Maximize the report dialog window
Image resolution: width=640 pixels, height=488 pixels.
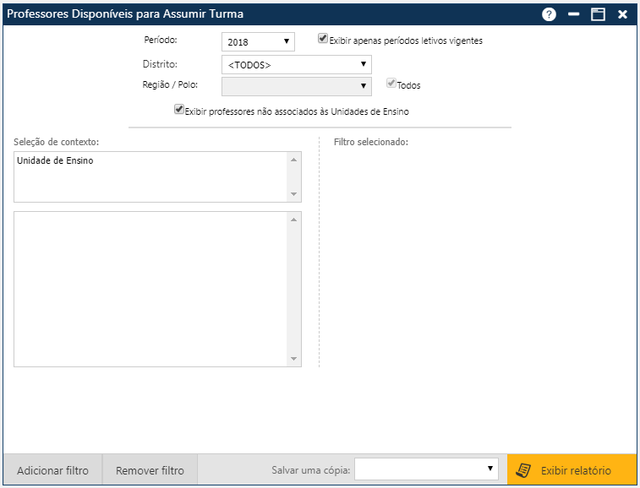coord(598,14)
